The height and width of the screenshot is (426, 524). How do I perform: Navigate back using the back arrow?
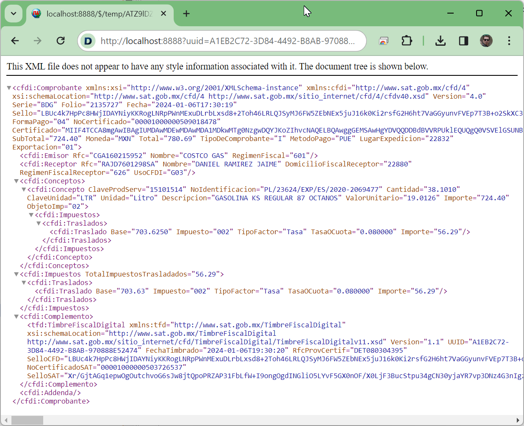pyautogui.click(x=15, y=41)
